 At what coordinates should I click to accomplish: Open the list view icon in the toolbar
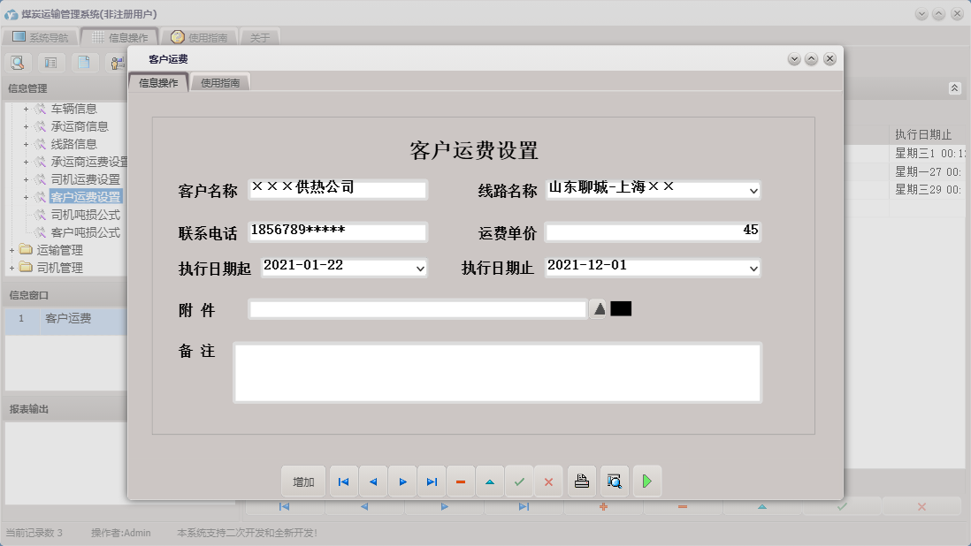pos(50,63)
